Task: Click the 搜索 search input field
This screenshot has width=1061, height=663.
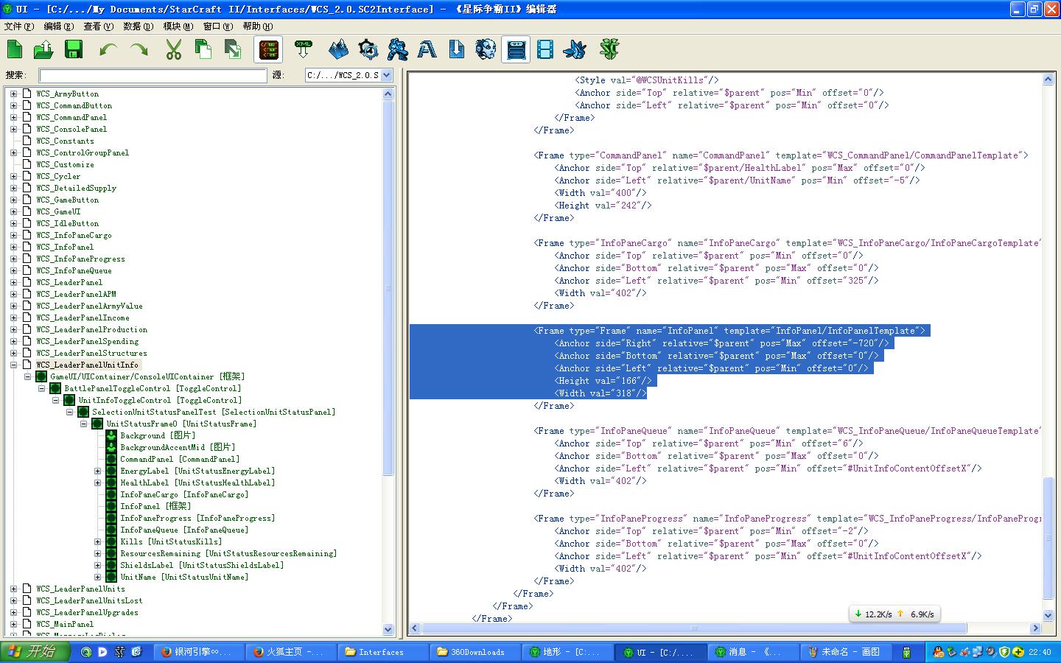Action: [153, 75]
